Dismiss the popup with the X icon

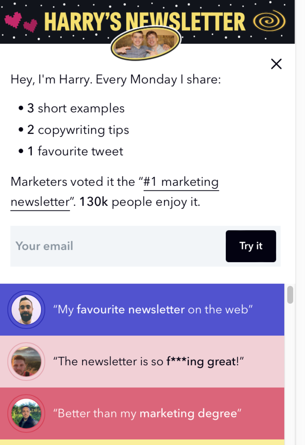pos(276,64)
